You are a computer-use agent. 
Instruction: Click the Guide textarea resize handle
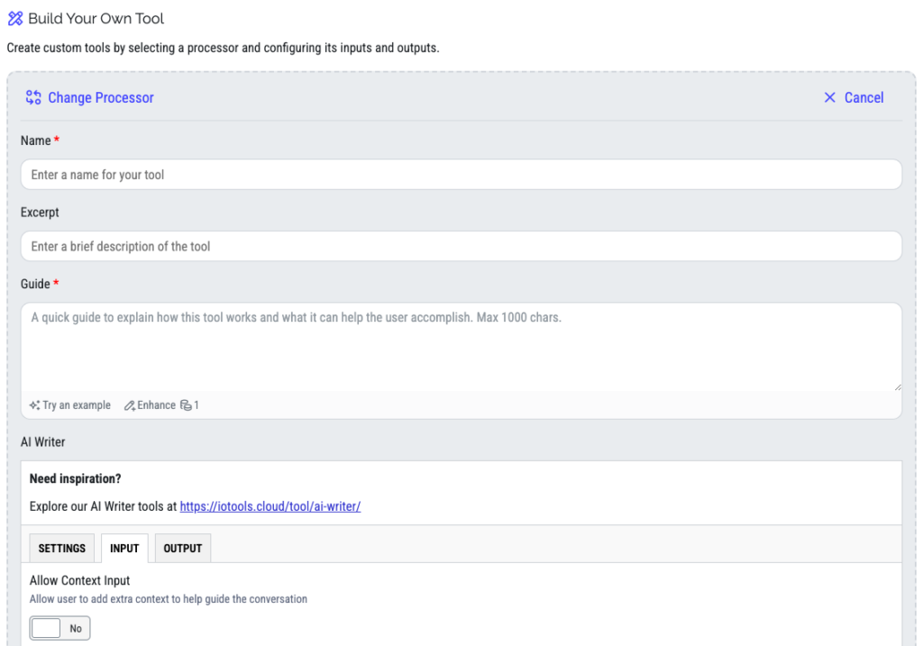[898, 387]
